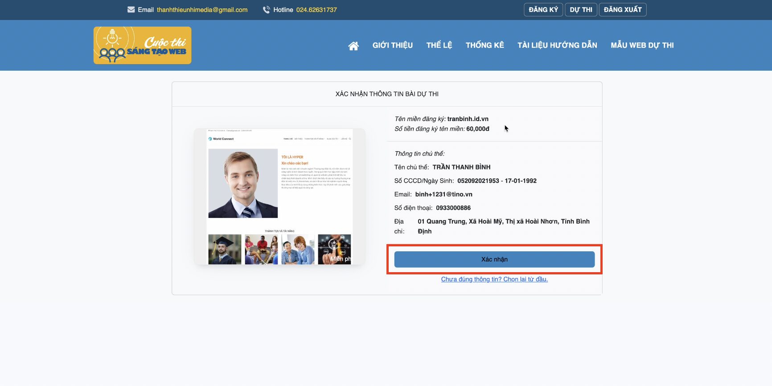
Task: Open TÀI LIỆU HƯỚNG DẪN menu item
Action: point(557,45)
